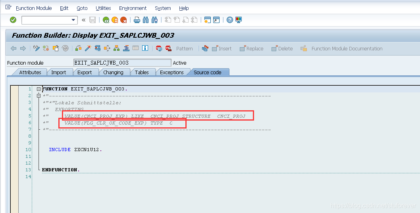Switch to the Tables tab
The width and height of the screenshot is (420, 213).
(142, 72)
